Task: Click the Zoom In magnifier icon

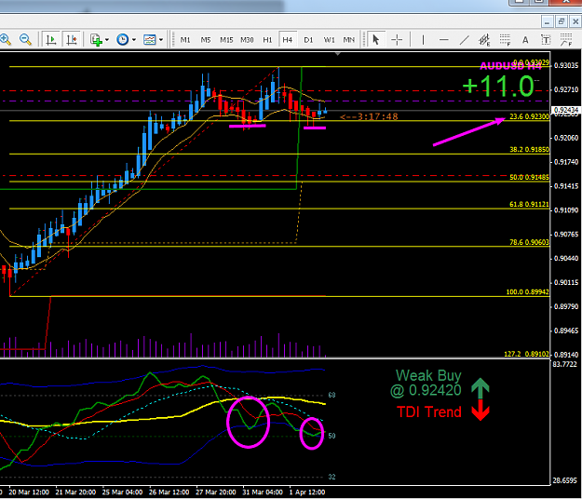Action: click(x=6, y=39)
